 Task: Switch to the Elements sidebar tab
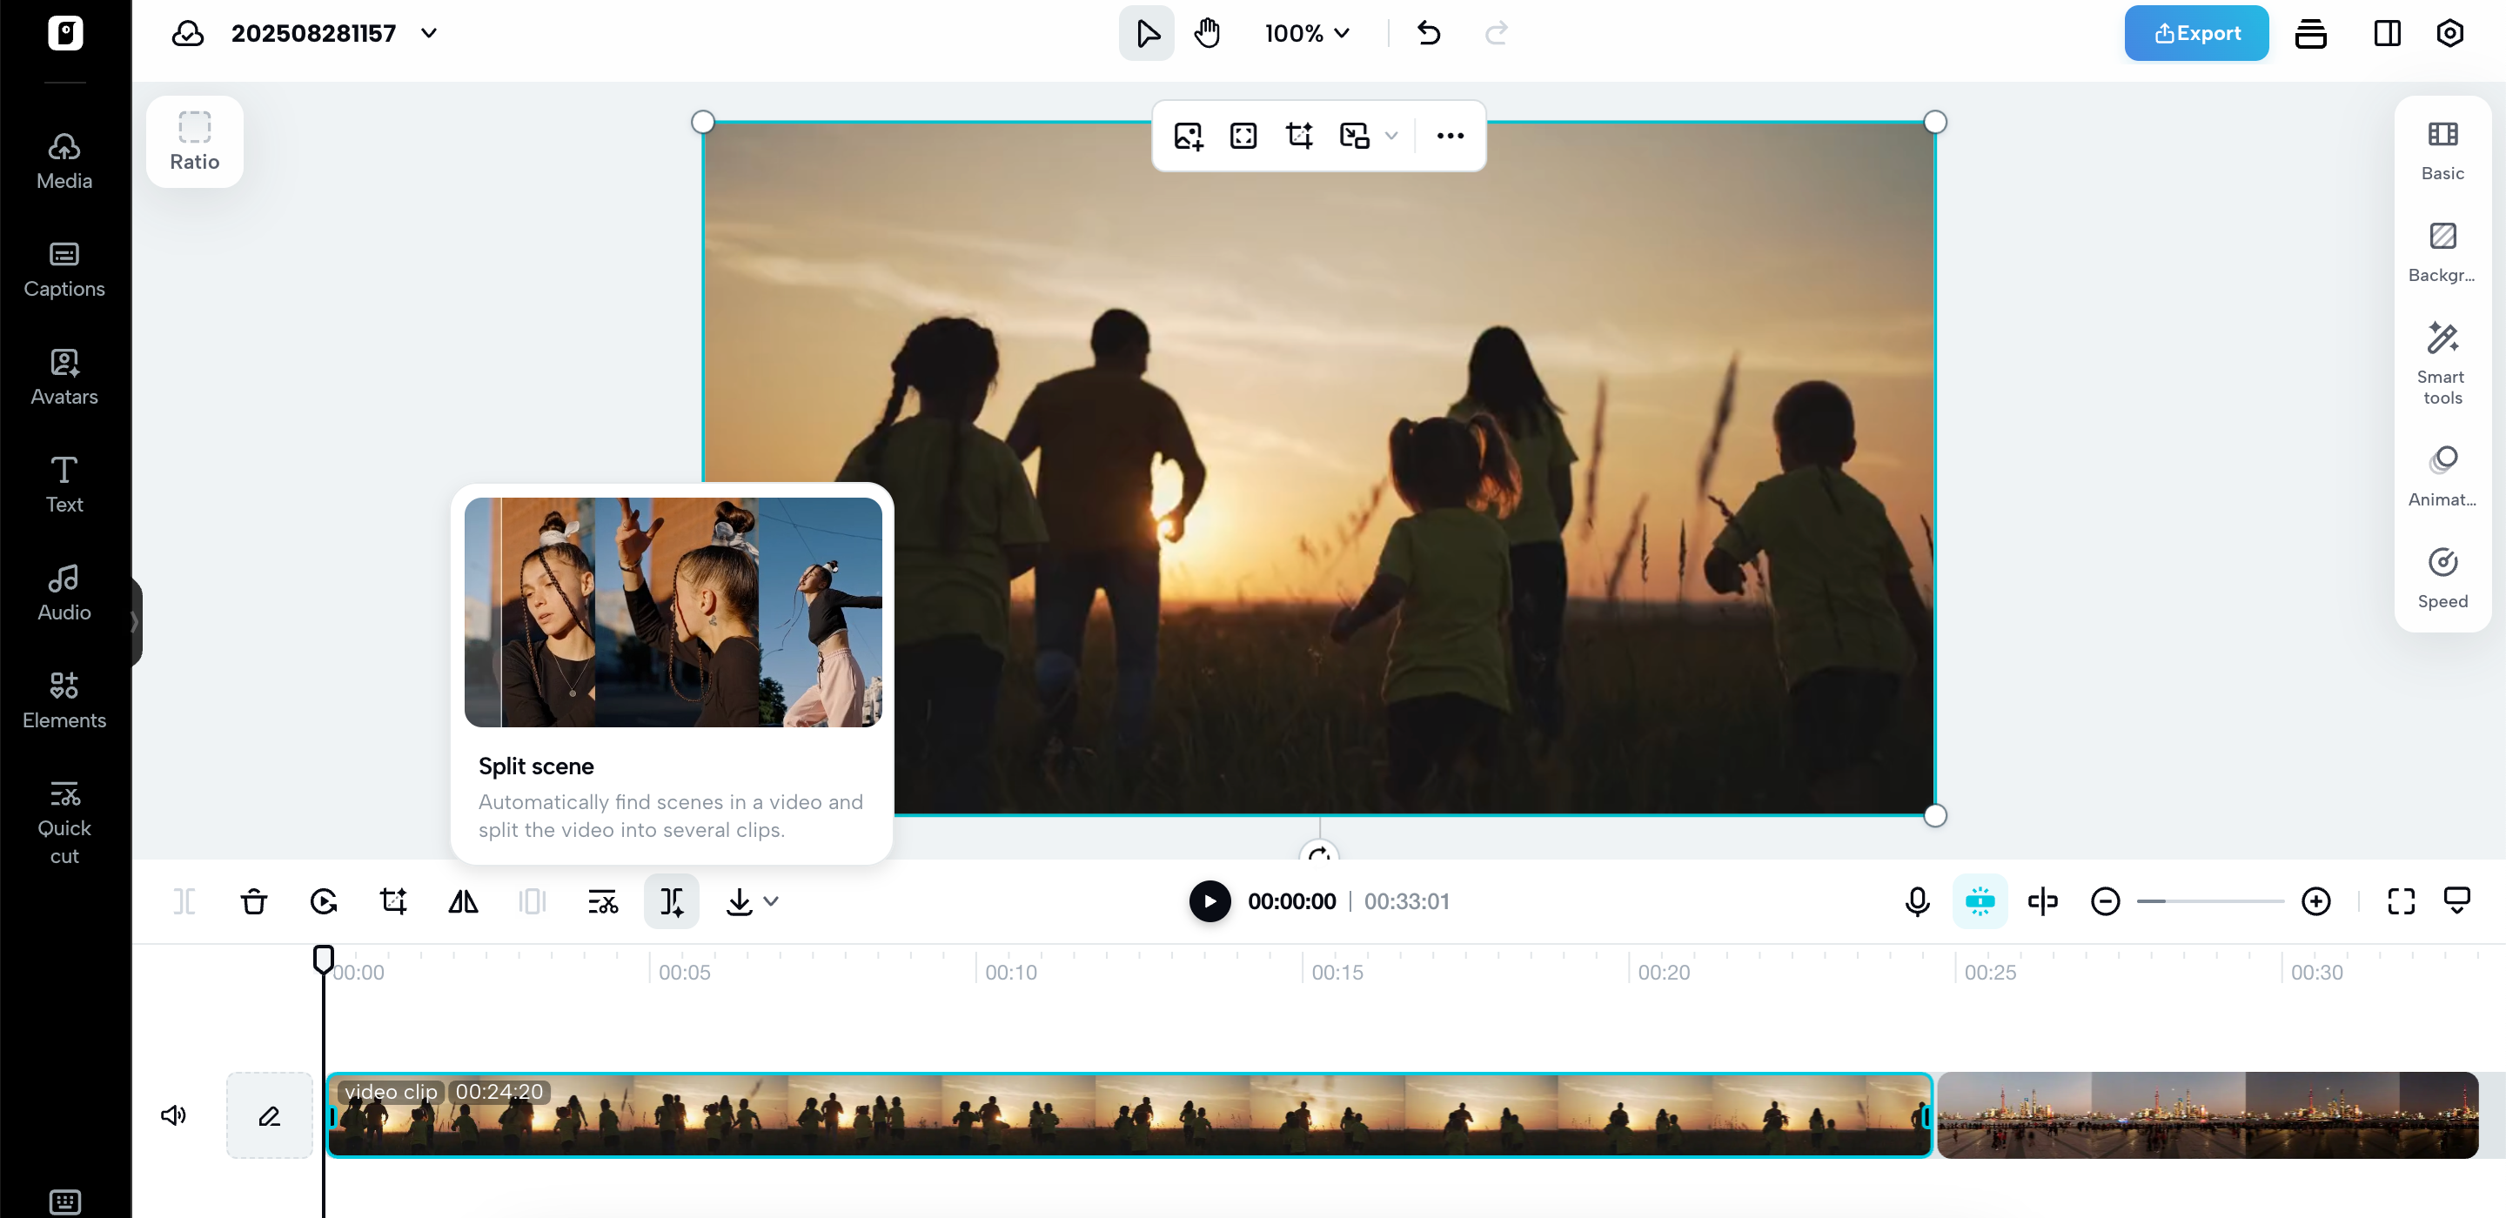64,699
